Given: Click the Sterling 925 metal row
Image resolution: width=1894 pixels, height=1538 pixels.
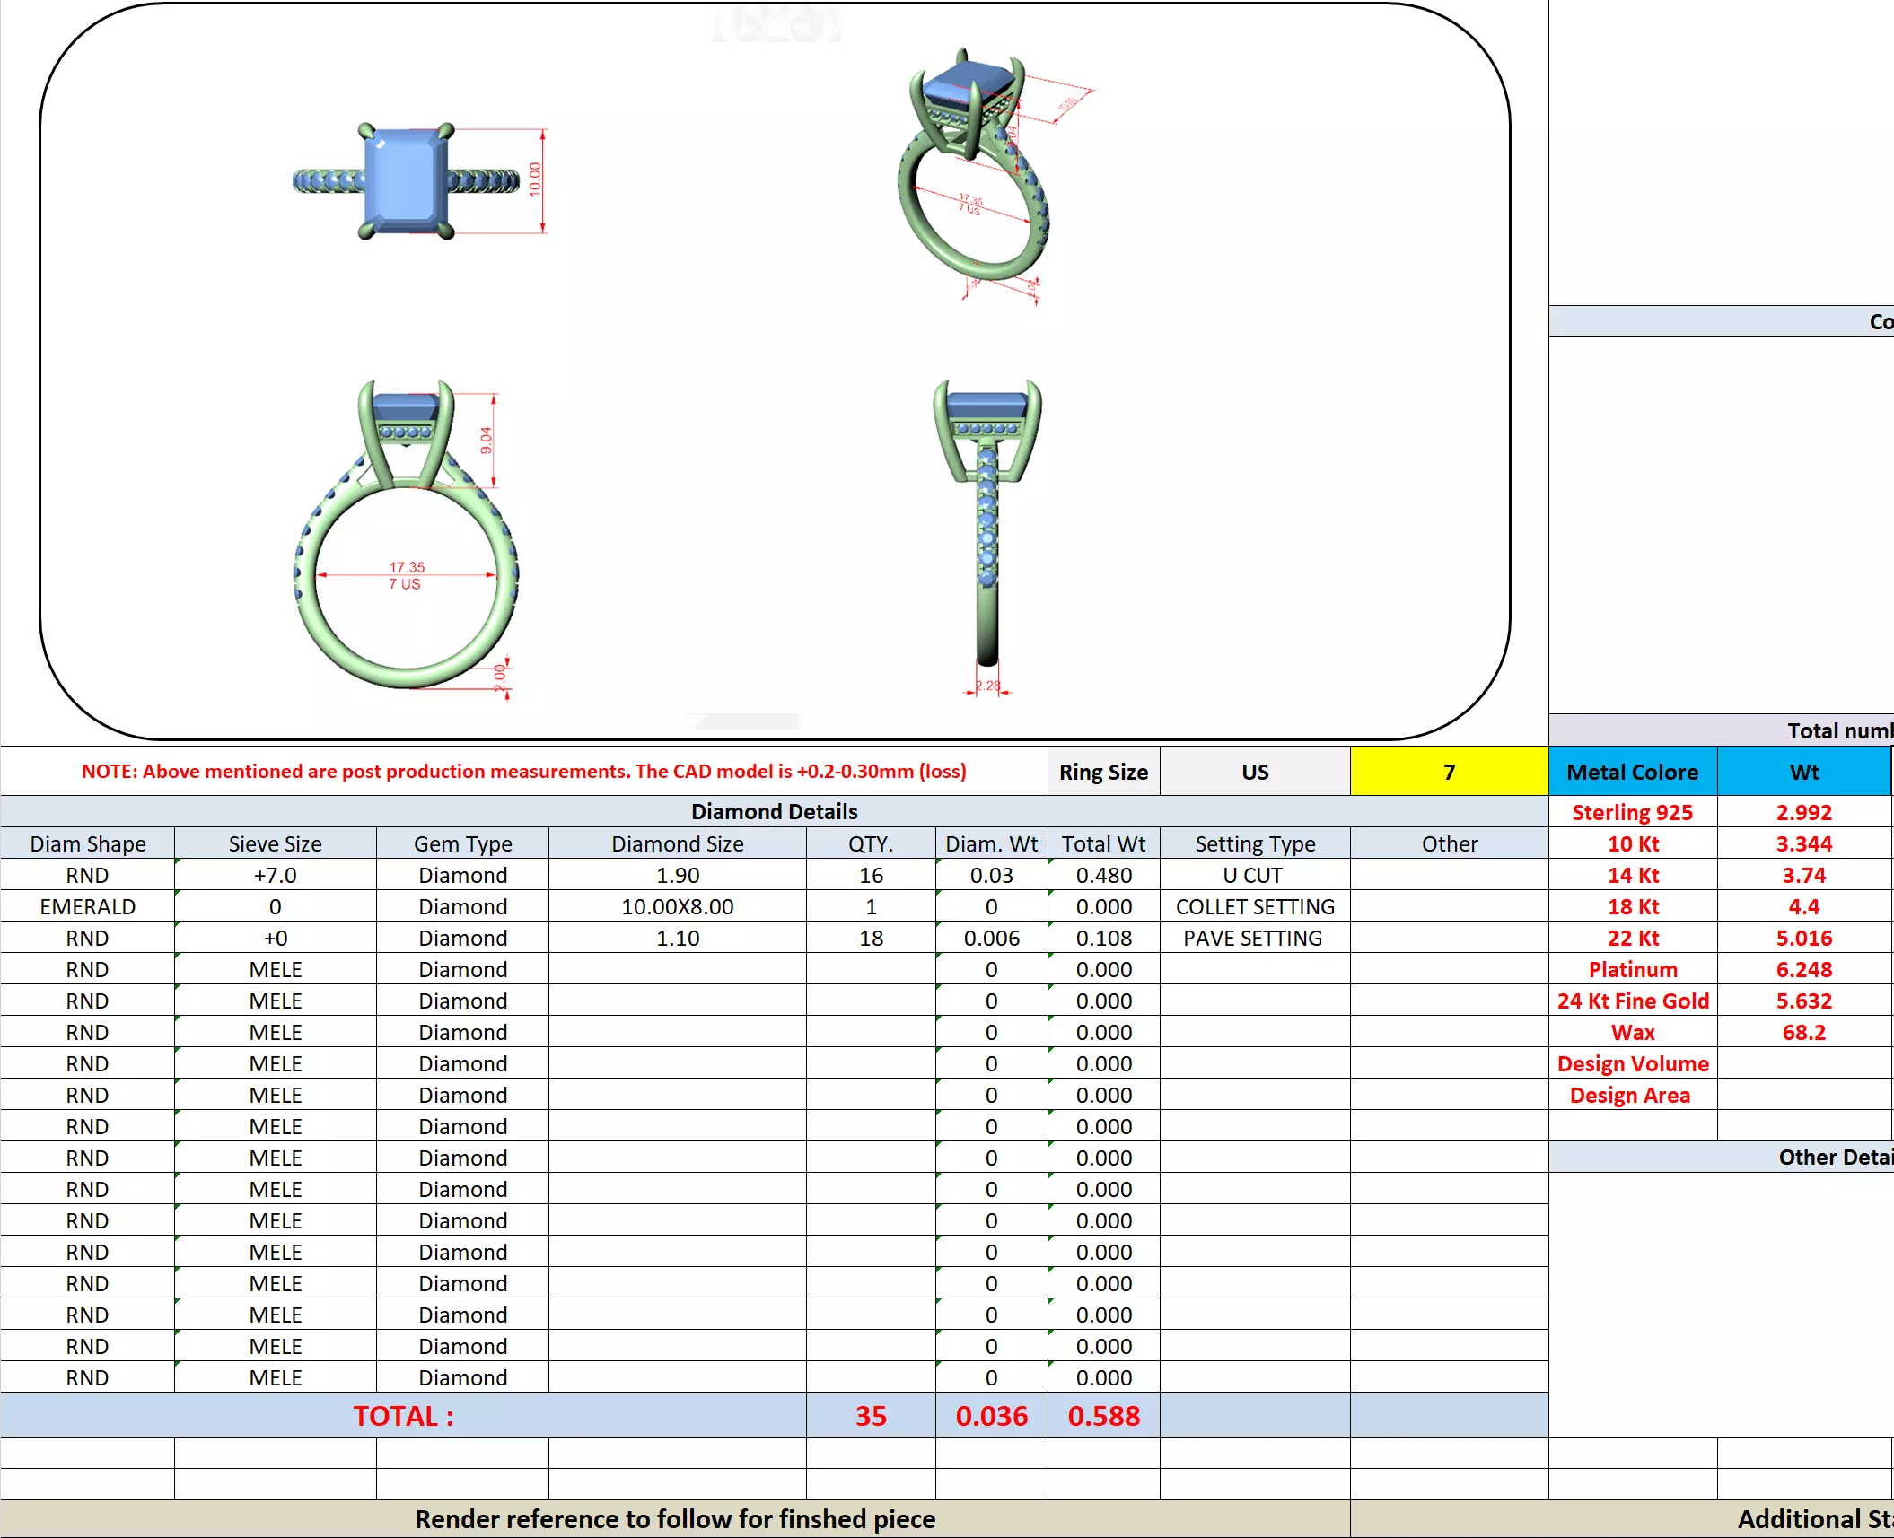Looking at the screenshot, I should tap(1632, 812).
